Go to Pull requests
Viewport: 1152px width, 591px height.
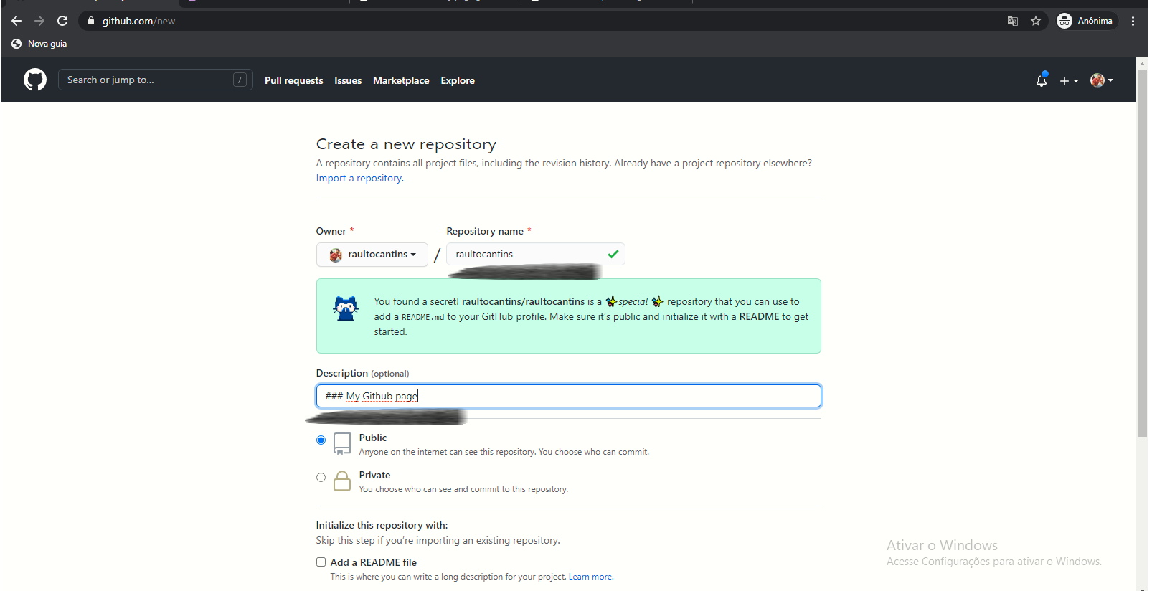click(x=293, y=80)
